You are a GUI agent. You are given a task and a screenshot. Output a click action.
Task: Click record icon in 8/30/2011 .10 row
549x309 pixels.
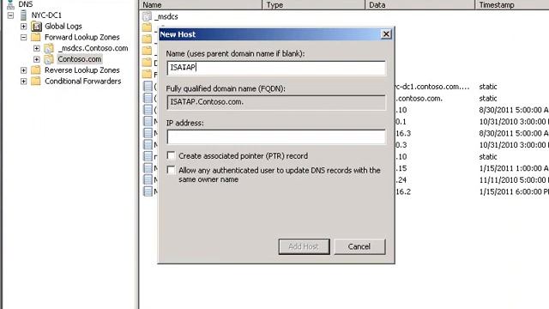pyautogui.click(x=148, y=110)
